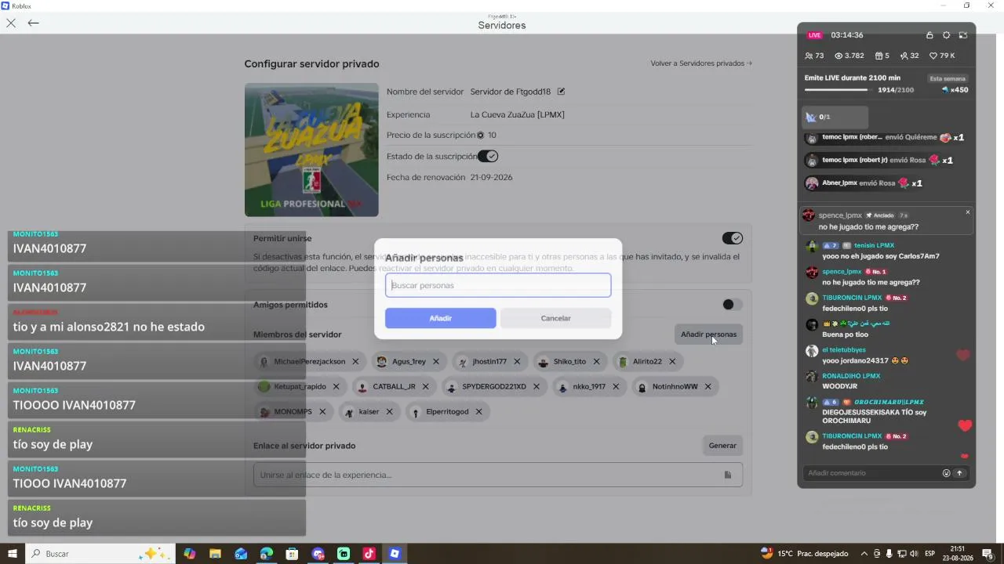
Task: Remove Shiko_tito from the member list
Action: pos(596,362)
